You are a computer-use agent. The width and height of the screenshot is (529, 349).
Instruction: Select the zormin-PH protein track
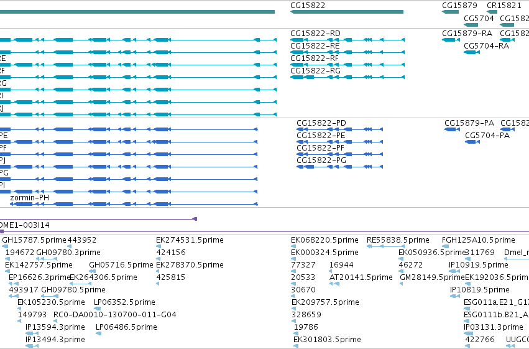click(x=134, y=204)
